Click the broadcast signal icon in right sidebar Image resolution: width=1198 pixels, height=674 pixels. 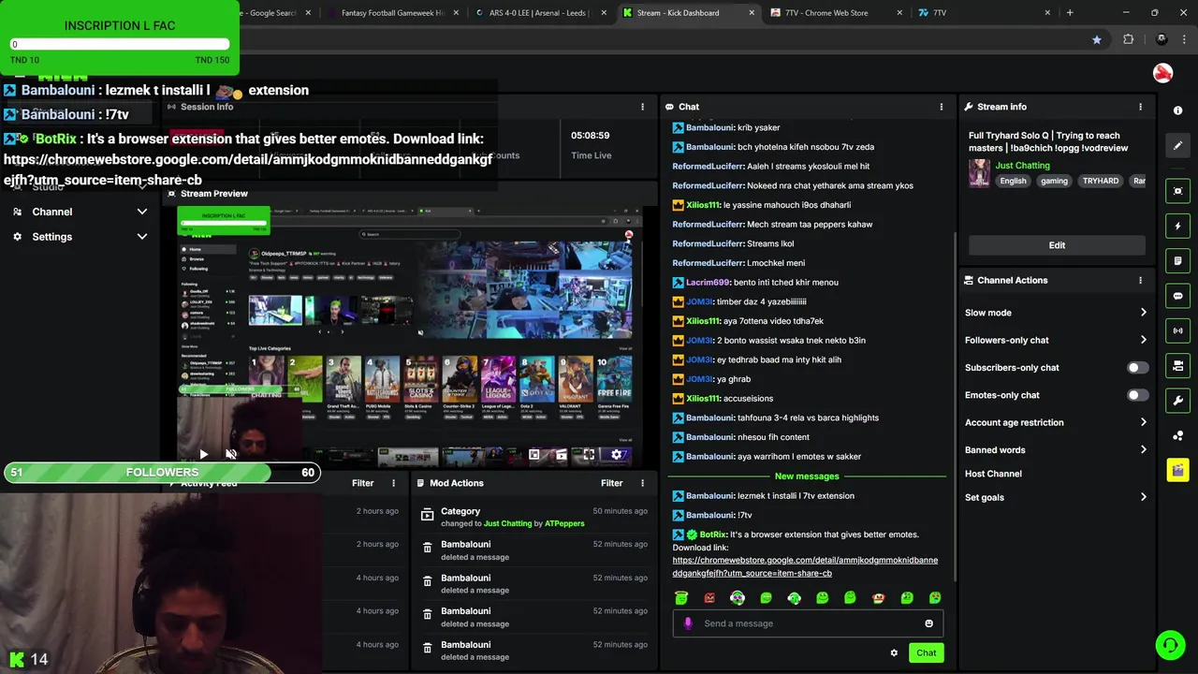1177,330
